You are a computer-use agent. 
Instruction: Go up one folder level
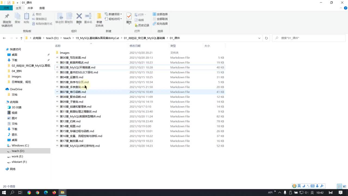pos(21,38)
